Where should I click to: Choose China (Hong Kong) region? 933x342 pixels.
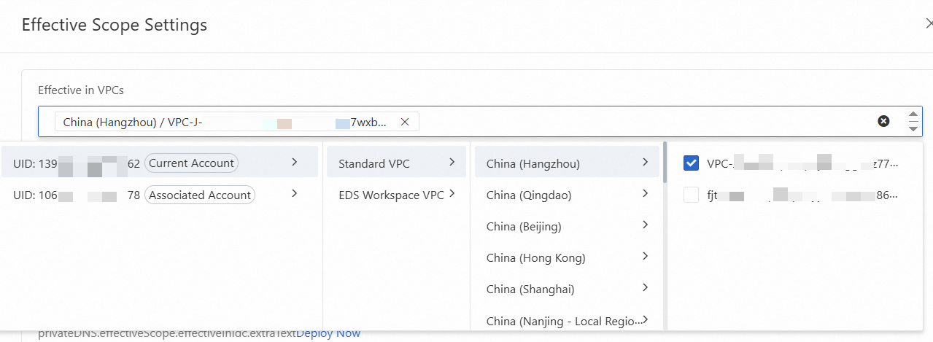[x=535, y=258]
